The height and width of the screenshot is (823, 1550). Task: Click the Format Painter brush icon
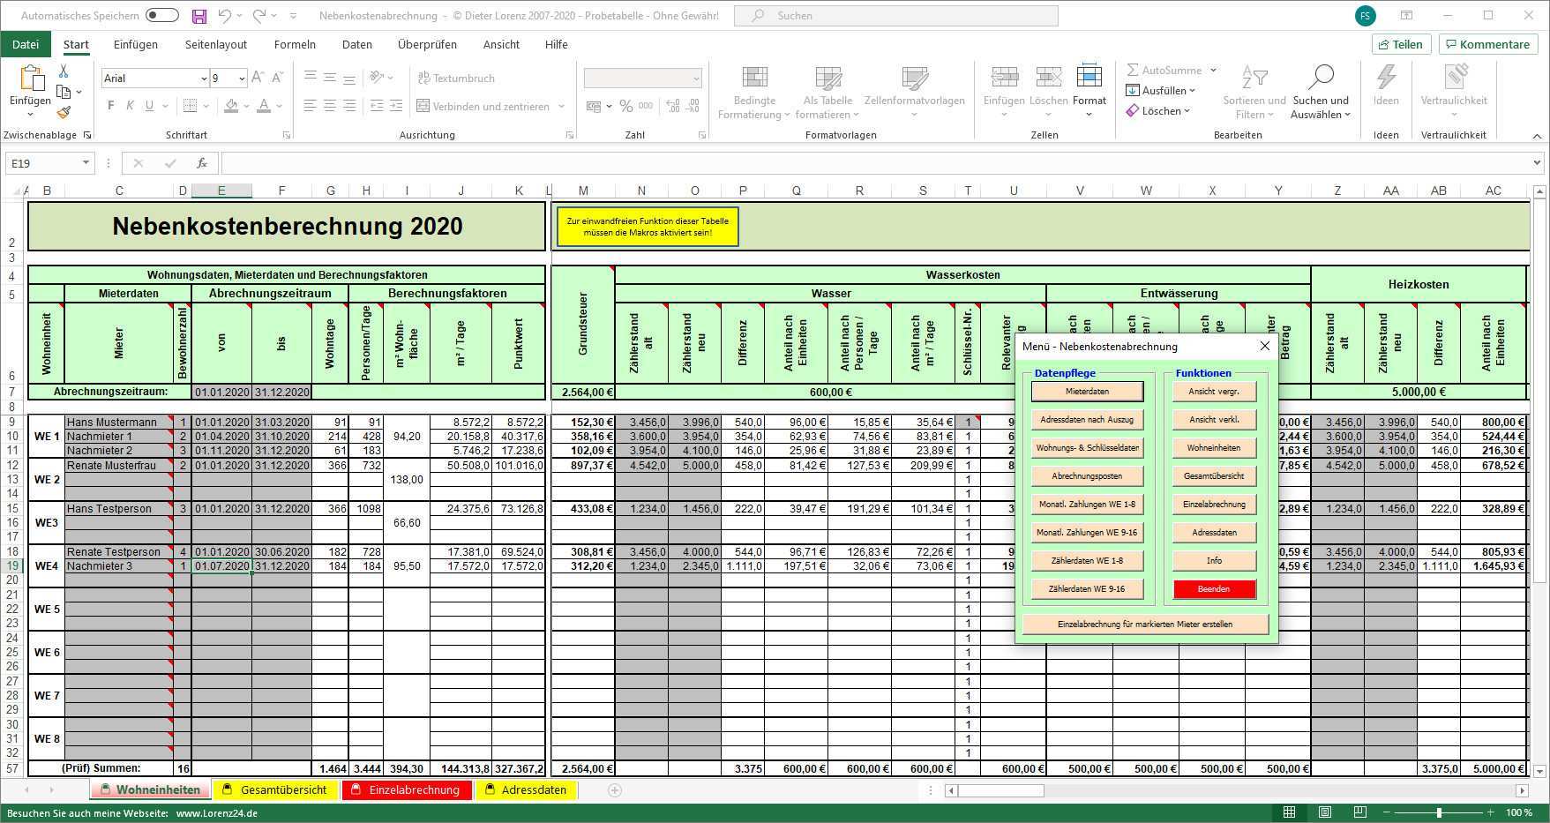tap(64, 113)
